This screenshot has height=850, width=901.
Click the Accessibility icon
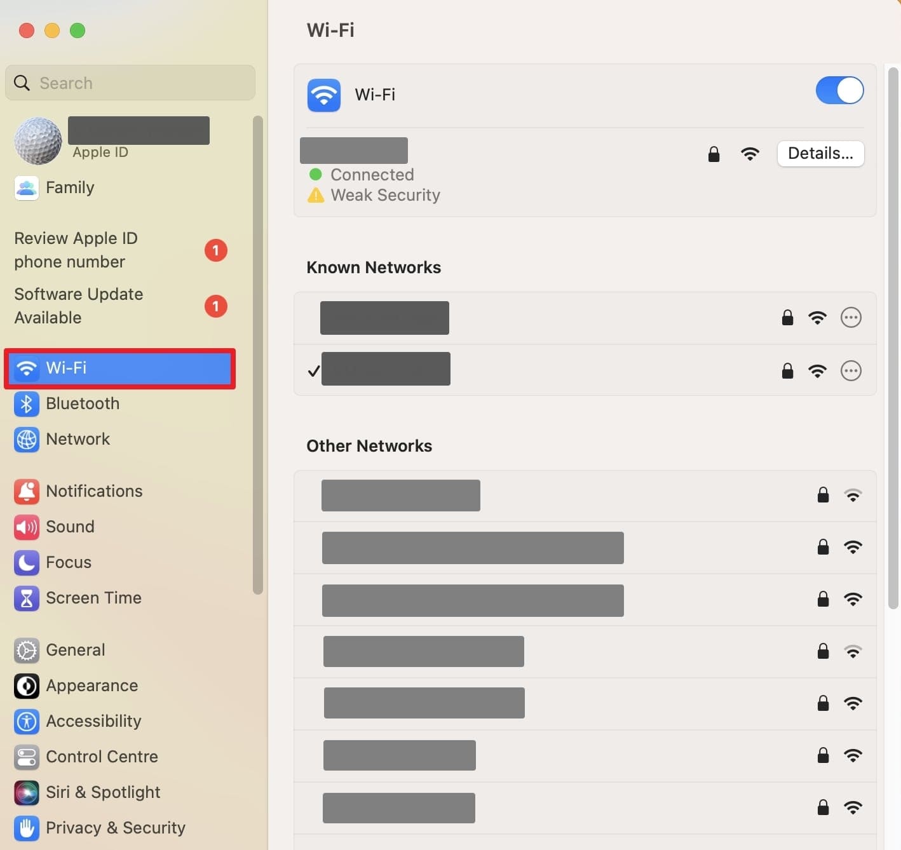[x=27, y=722]
